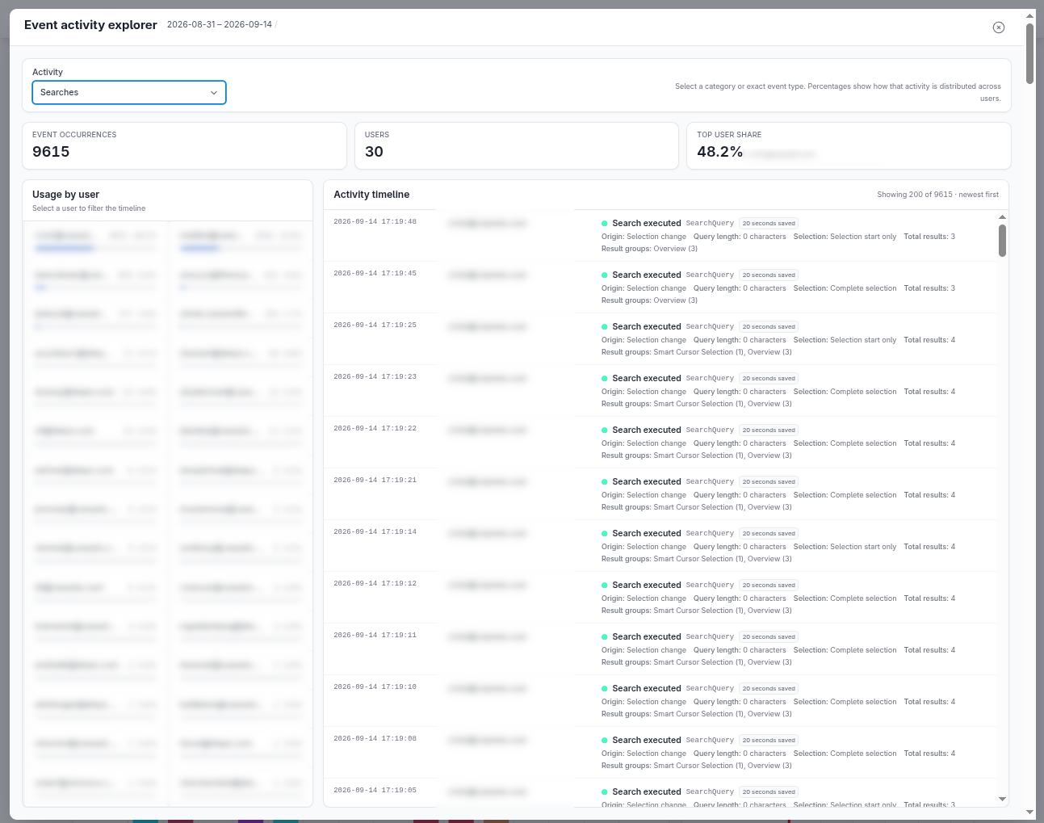1044x823 pixels.
Task: Click the timeline scrollbar up arrow
Action: pyautogui.click(x=1002, y=217)
